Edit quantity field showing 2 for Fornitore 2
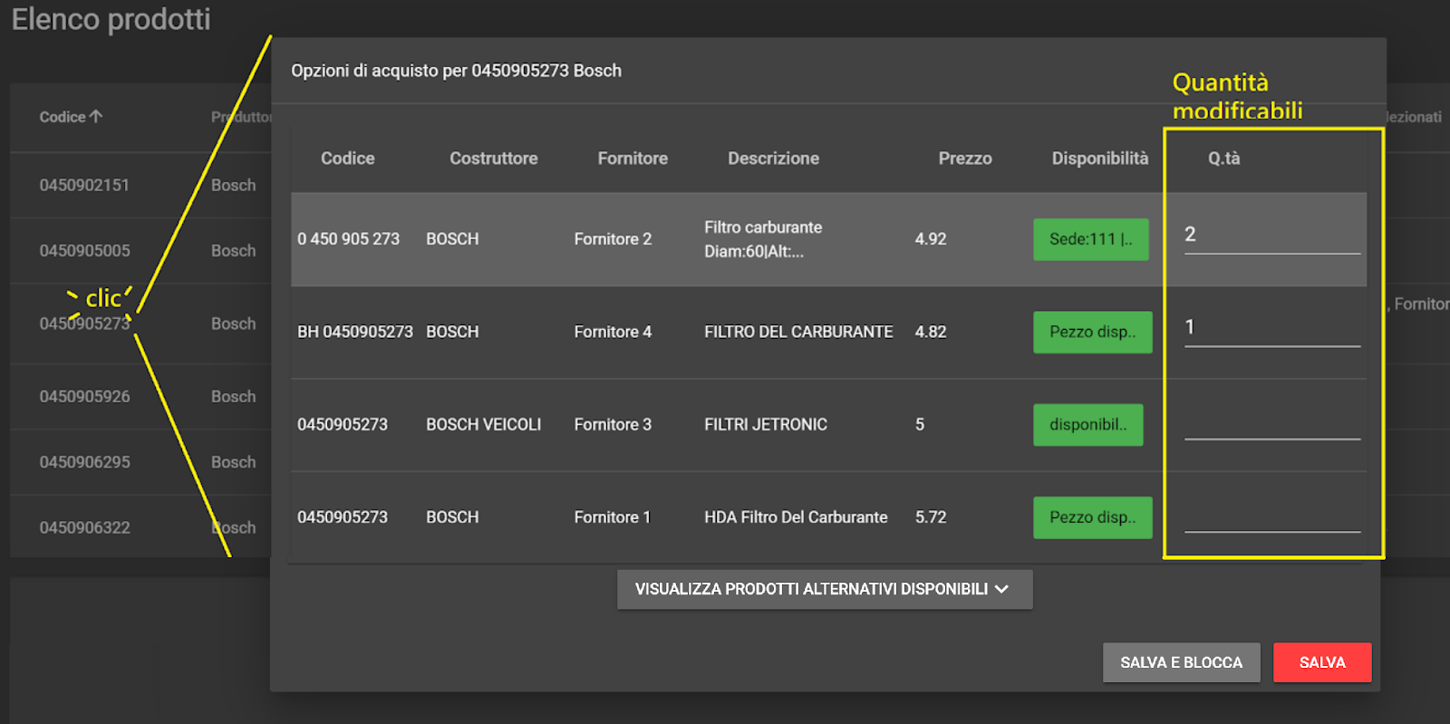Viewport: 1450px width, 724px height. pos(1272,235)
